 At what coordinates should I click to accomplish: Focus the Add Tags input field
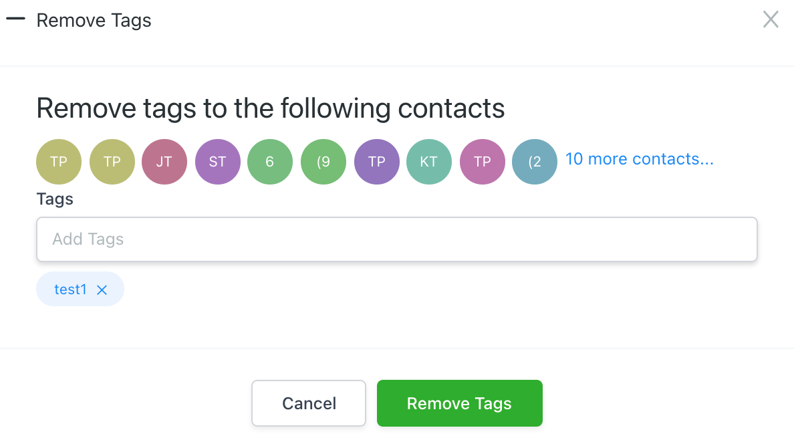pyautogui.click(x=396, y=239)
